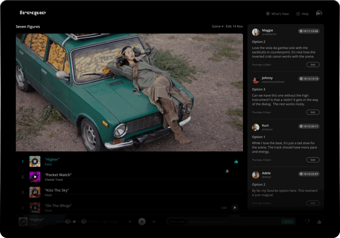Skip to next track in player bar
This screenshot has height=238, width=340.
coord(154,221)
